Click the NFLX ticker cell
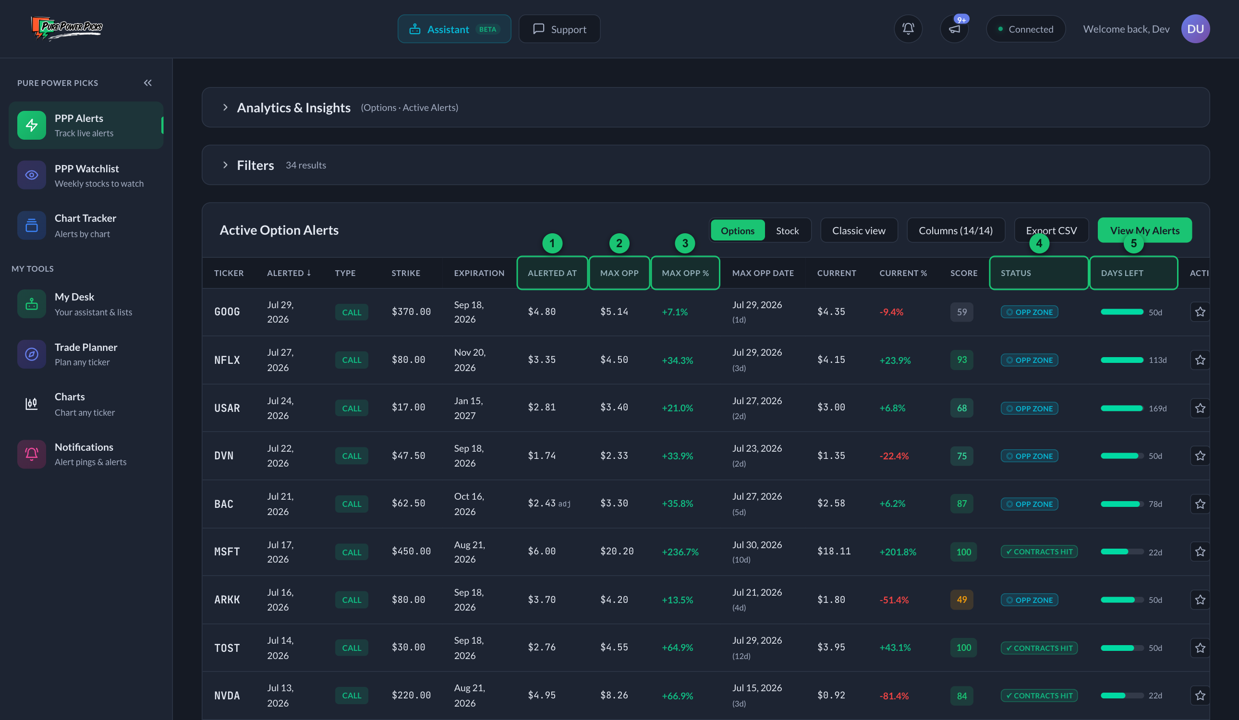Viewport: 1239px width, 720px height. click(x=227, y=360)
